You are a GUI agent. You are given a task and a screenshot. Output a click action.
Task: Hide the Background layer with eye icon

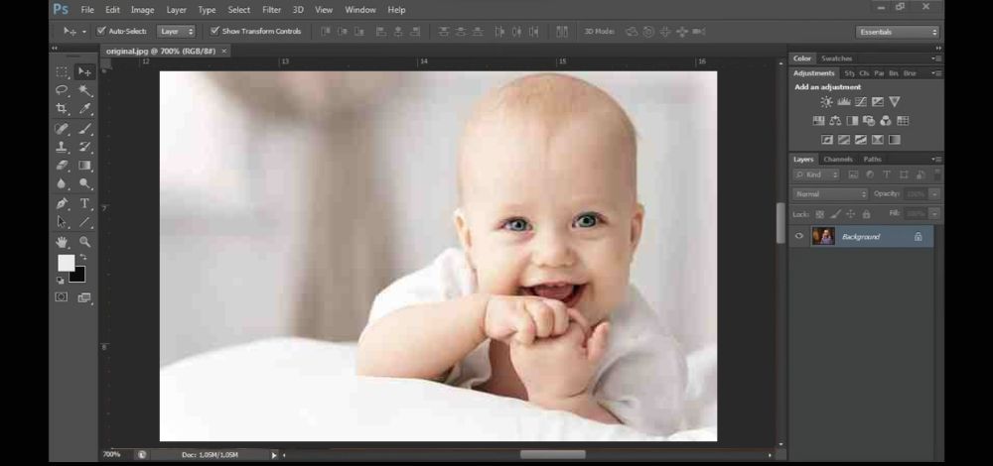798,237
